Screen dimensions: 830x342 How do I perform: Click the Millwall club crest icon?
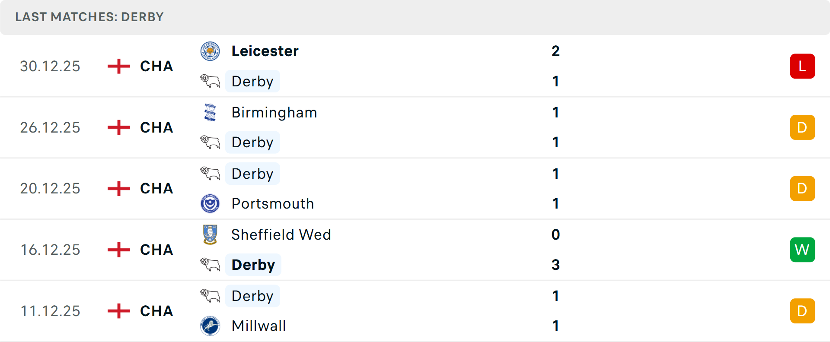pyautogui.click(x=210, y=326)
